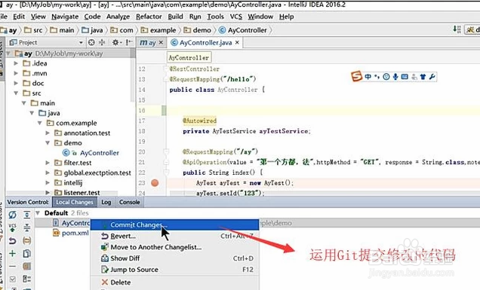The image size is (480, 290).
Task: Toggle Set Active Changelist checkmark icon
Action: tap(12, 279)
